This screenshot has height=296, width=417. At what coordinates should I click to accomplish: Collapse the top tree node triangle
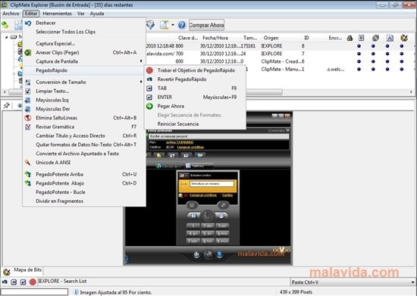tap(6, 37)
